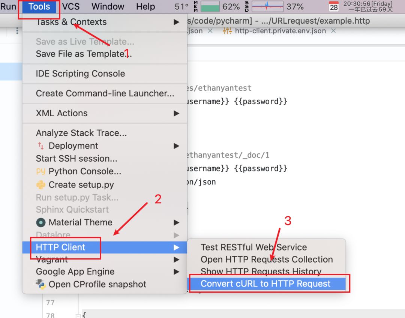The image size is (405, 318).
Task: Click the HTTP Client submenu arrow
Action: [x=176, y=247]
